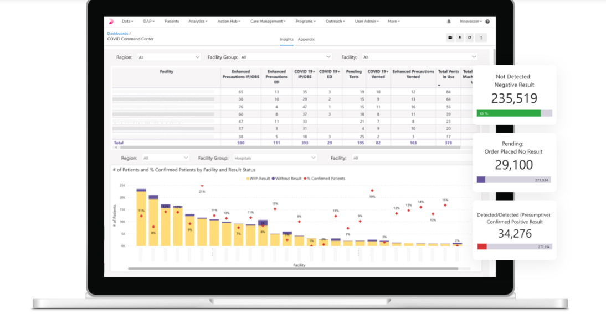Click the green 85% progress bar
Screen dimensions: 606x320
pyautogui.click(x=509, y=113)
